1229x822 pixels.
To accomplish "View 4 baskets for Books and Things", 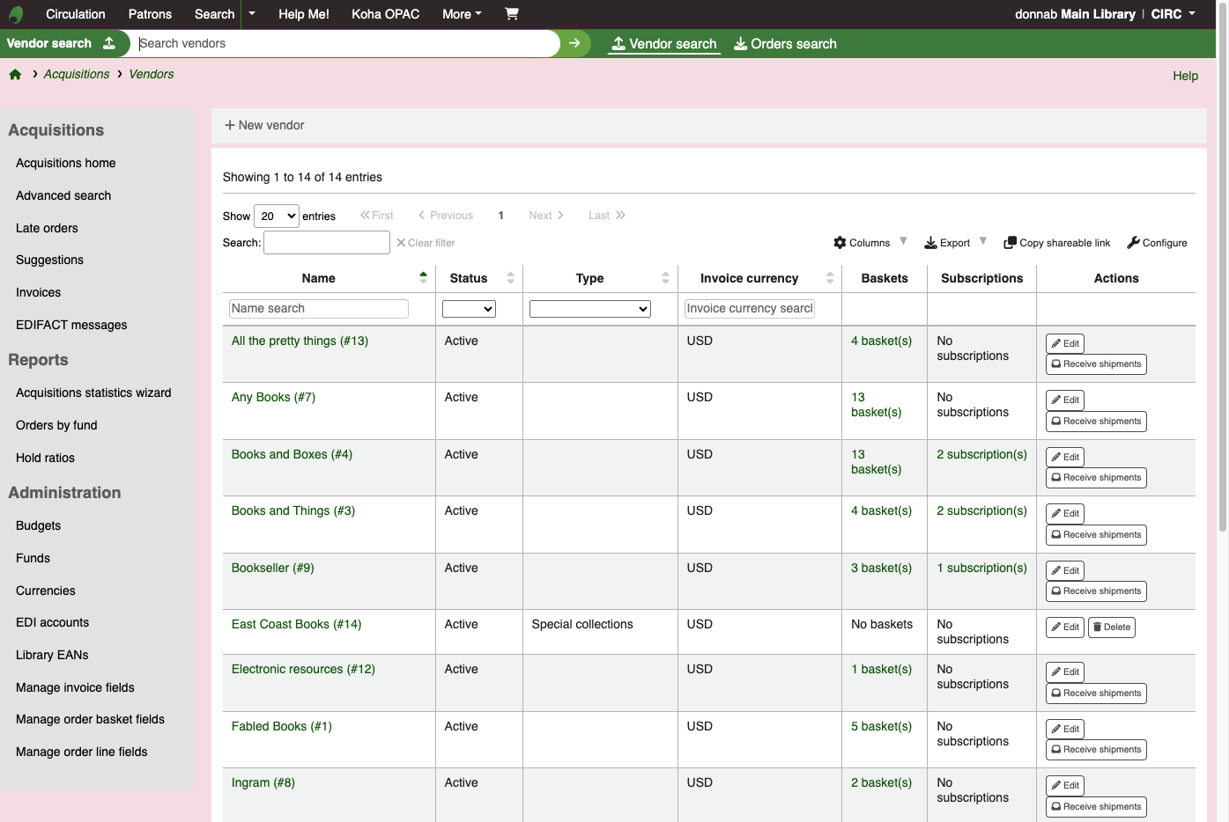I will (881, 510).
